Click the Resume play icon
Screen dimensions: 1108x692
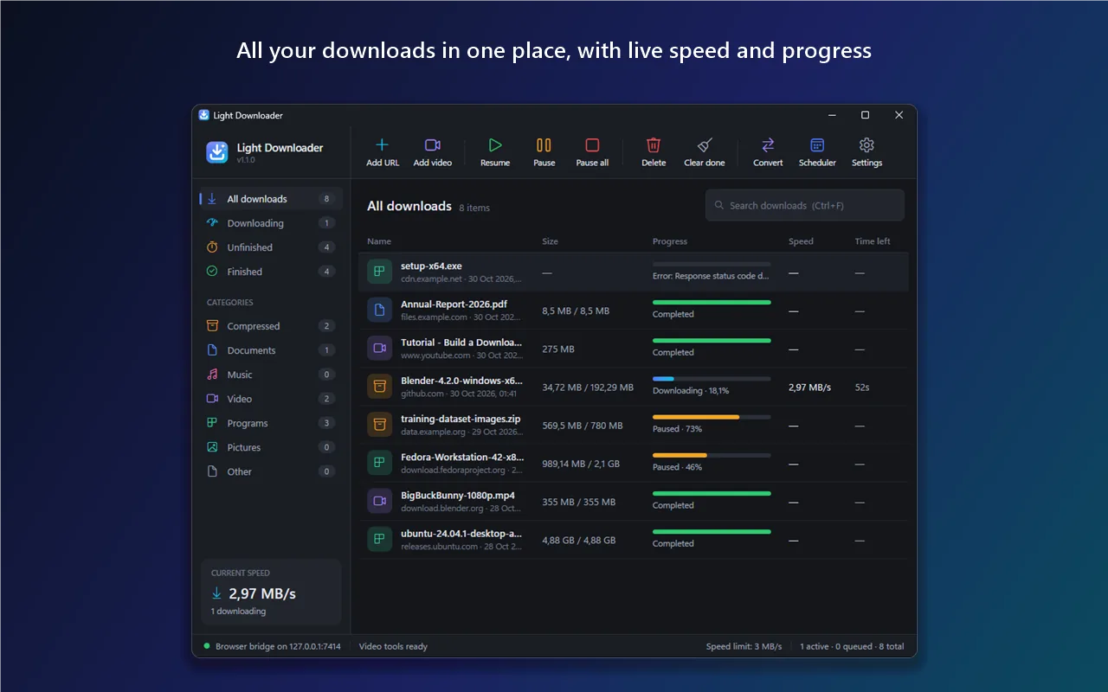[495, 145]
